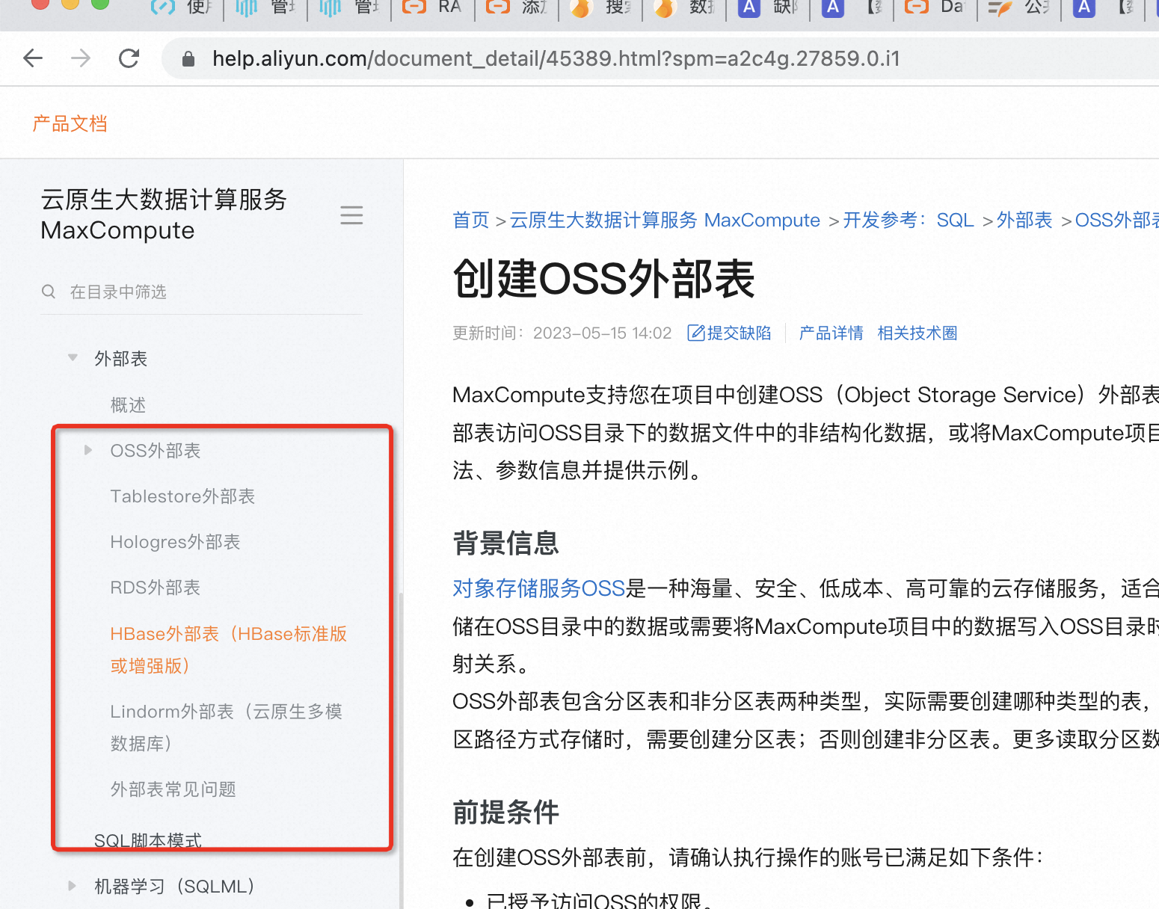Go to 首页 via breadcrumb
Screen dimensions: 1159x909
click(x=471, y=221)
